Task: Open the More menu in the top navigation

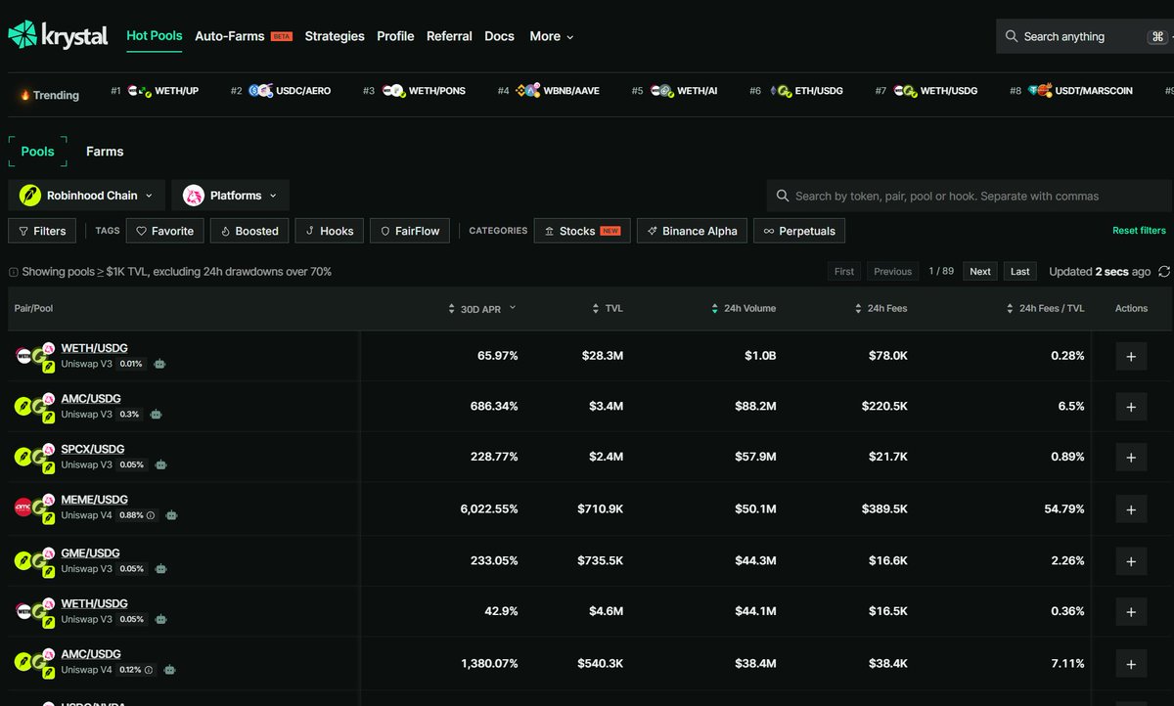Action: point(552,36)
